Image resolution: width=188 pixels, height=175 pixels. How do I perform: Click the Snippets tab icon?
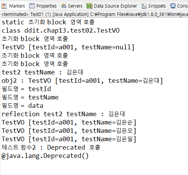(x=144, y=6)
